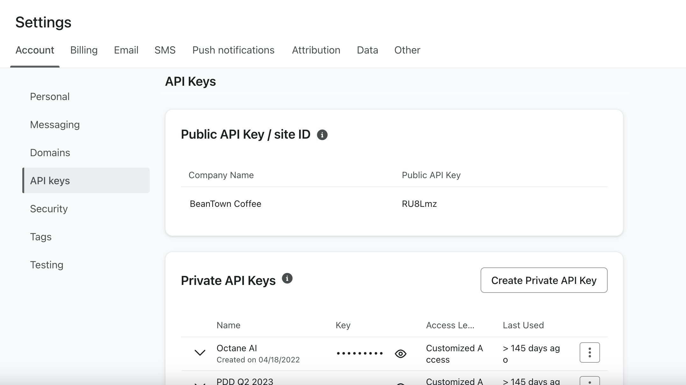This screenshot has height=385, width=686.
Task: Click the Octane AI key name
Action: click(237, 348)
